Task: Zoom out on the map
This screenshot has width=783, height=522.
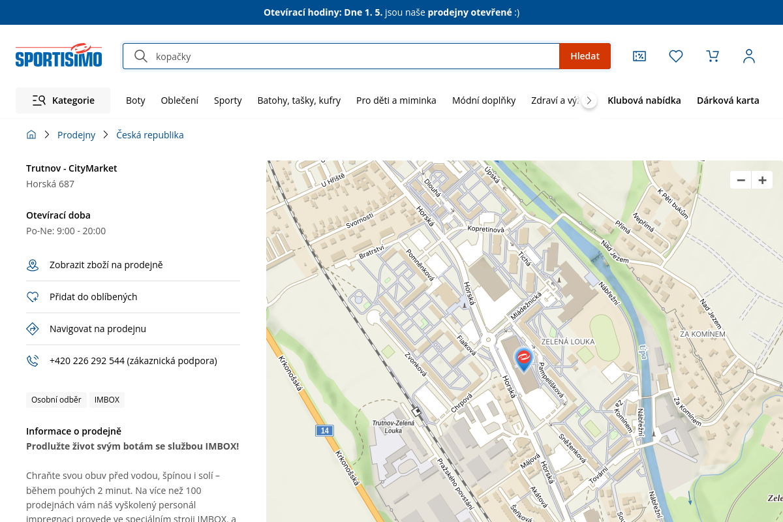Action: coord(741,180)
